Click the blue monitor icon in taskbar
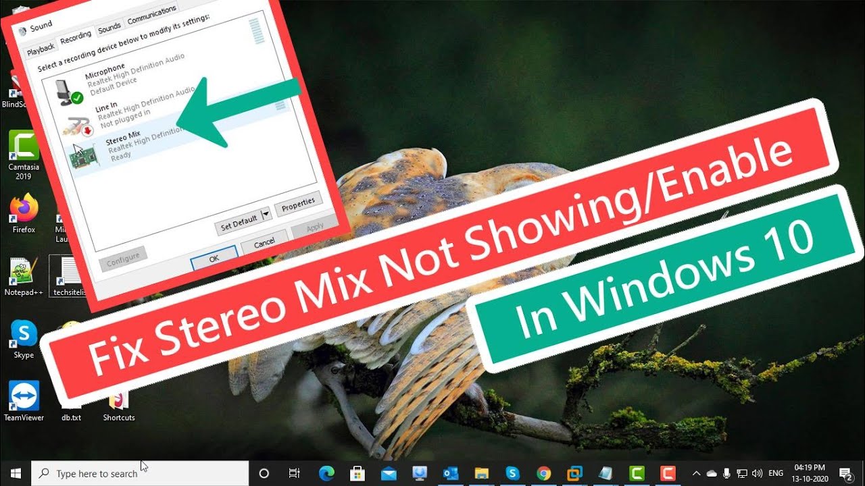Screen dimensions: 865x486 click(420, 473)
